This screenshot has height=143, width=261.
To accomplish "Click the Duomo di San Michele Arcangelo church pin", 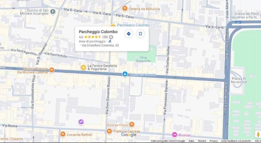I will (53, 12).
